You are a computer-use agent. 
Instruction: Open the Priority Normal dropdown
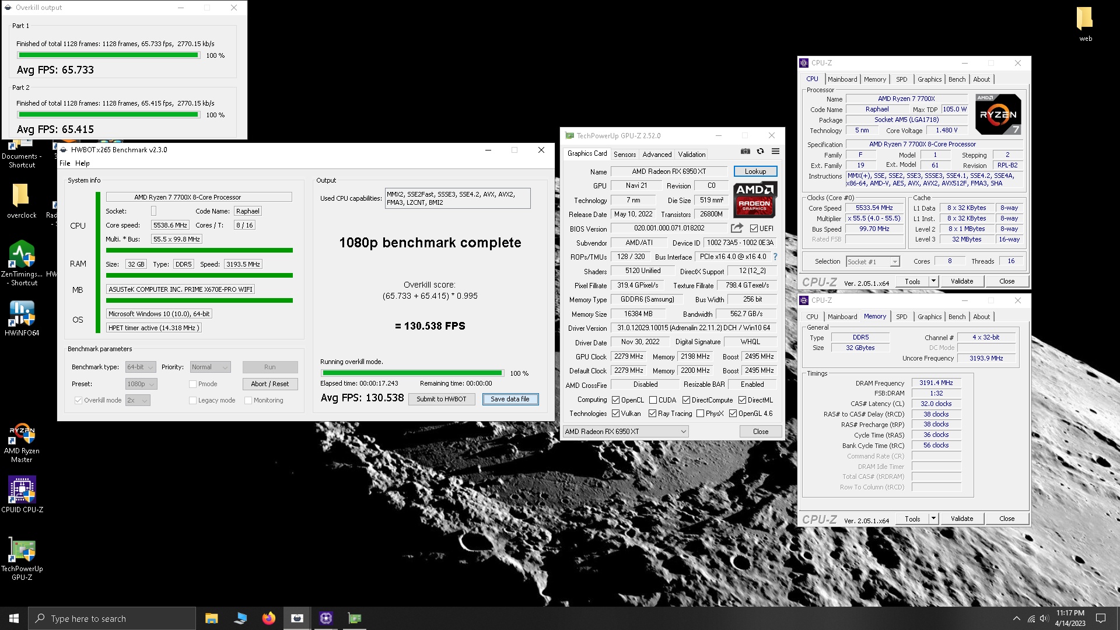pyautogui.click(x=210, y=367)
